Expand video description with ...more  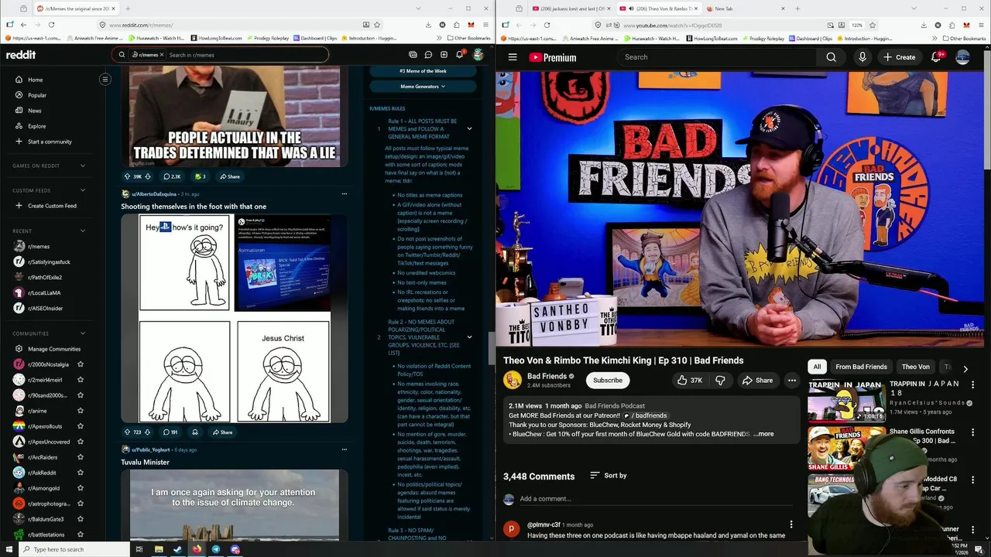click(x=763, y=434)
